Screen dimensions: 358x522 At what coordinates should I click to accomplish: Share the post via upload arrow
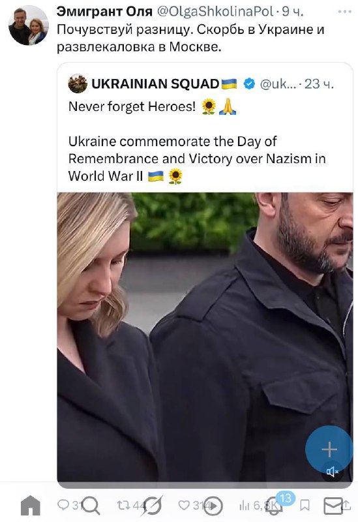tap(346, 504)
